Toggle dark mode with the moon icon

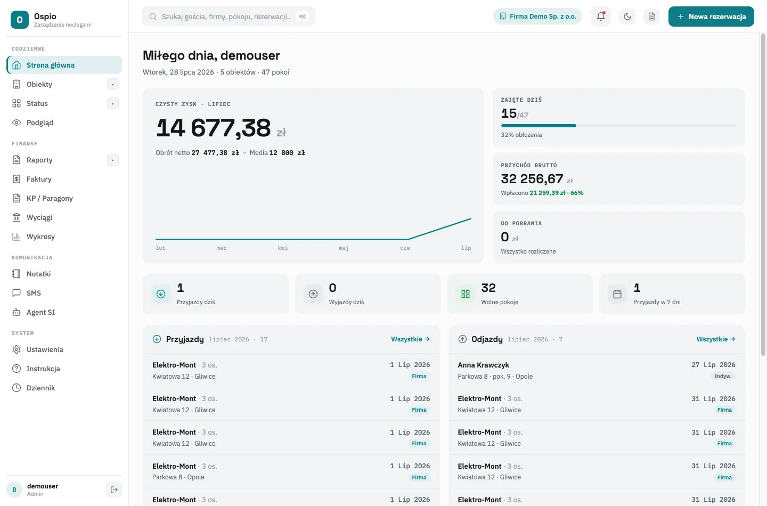click(x=627, y=17)
